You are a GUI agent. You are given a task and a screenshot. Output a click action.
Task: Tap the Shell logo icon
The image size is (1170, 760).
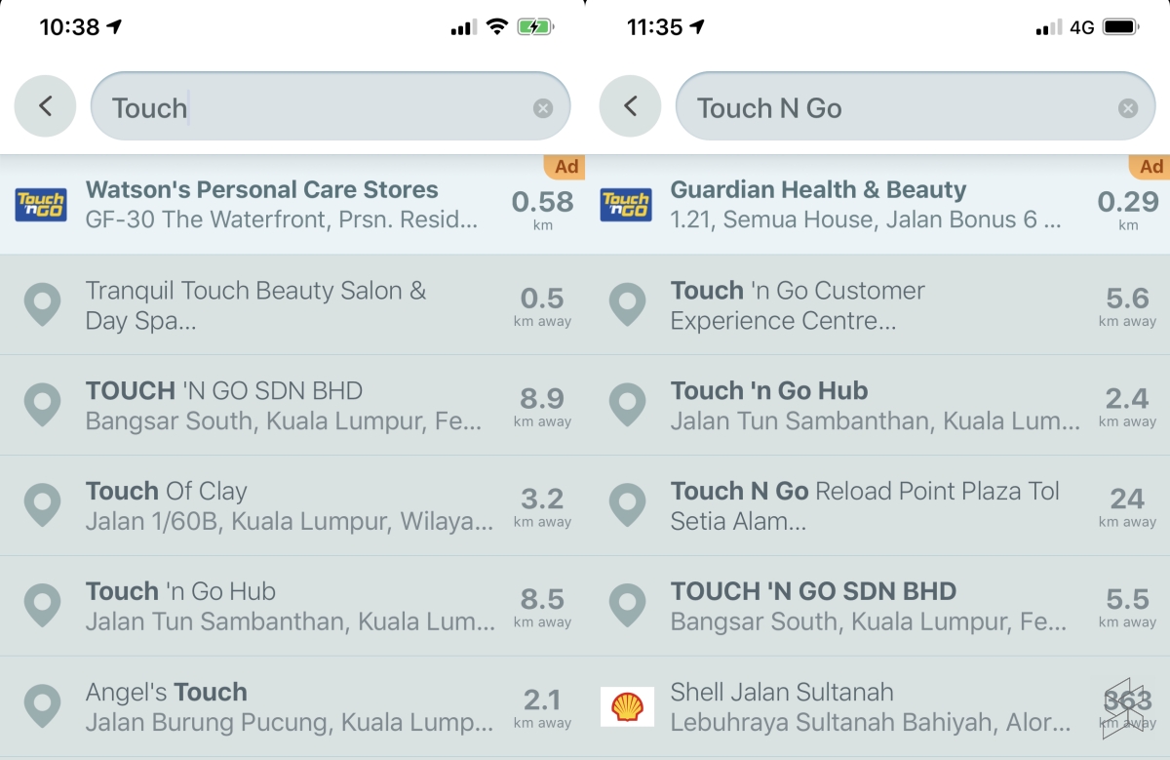coord(626,706)
